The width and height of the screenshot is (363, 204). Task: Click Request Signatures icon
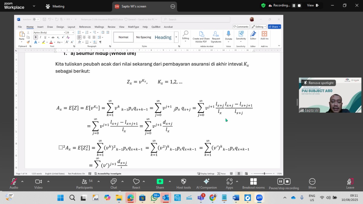[216, 37]
